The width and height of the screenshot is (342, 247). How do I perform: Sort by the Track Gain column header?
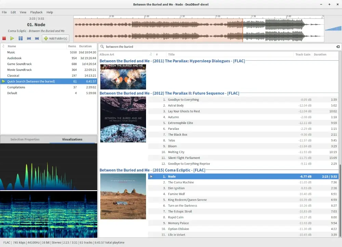(x=303, y=54)
